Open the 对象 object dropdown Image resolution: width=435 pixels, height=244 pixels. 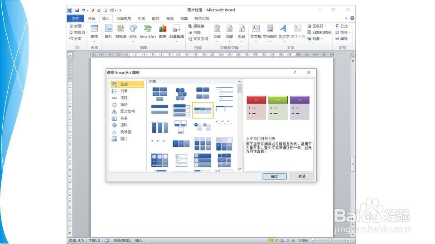click(x=315, y=39)
